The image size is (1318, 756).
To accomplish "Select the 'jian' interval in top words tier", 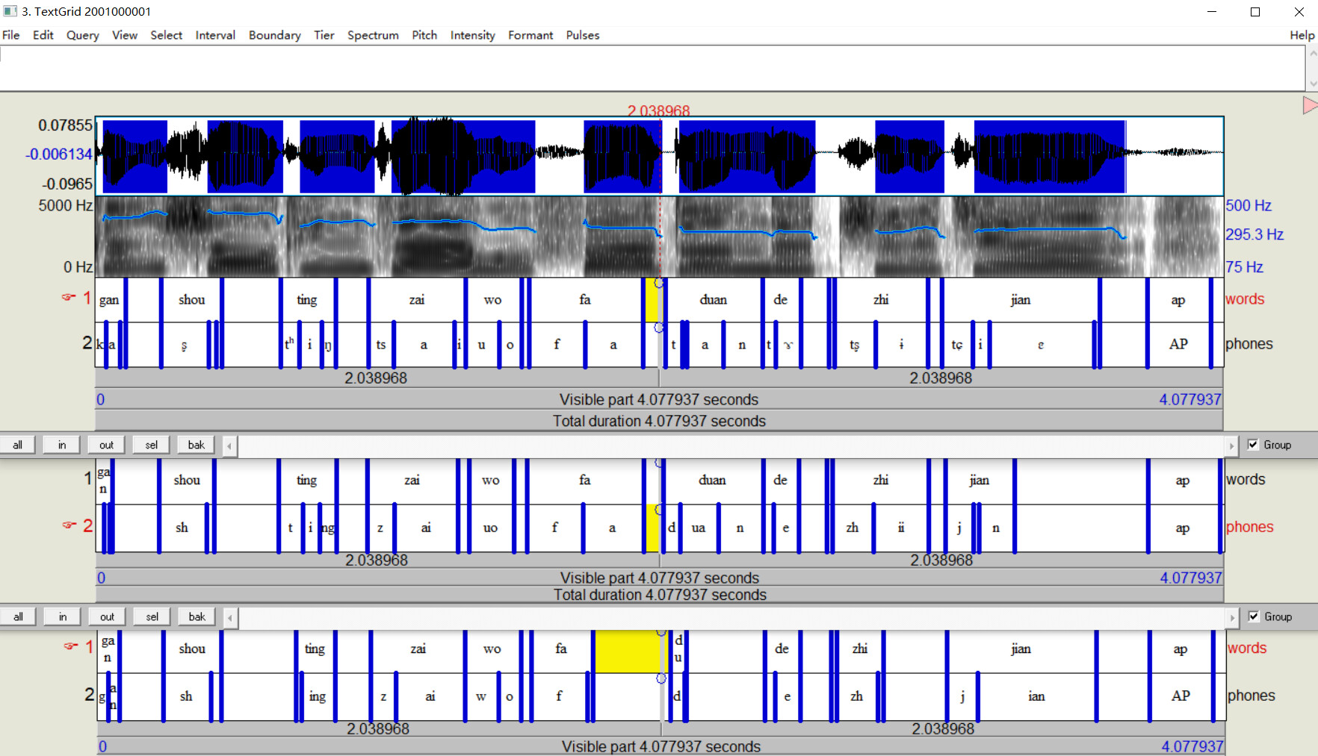I will tap(1020, 300).
